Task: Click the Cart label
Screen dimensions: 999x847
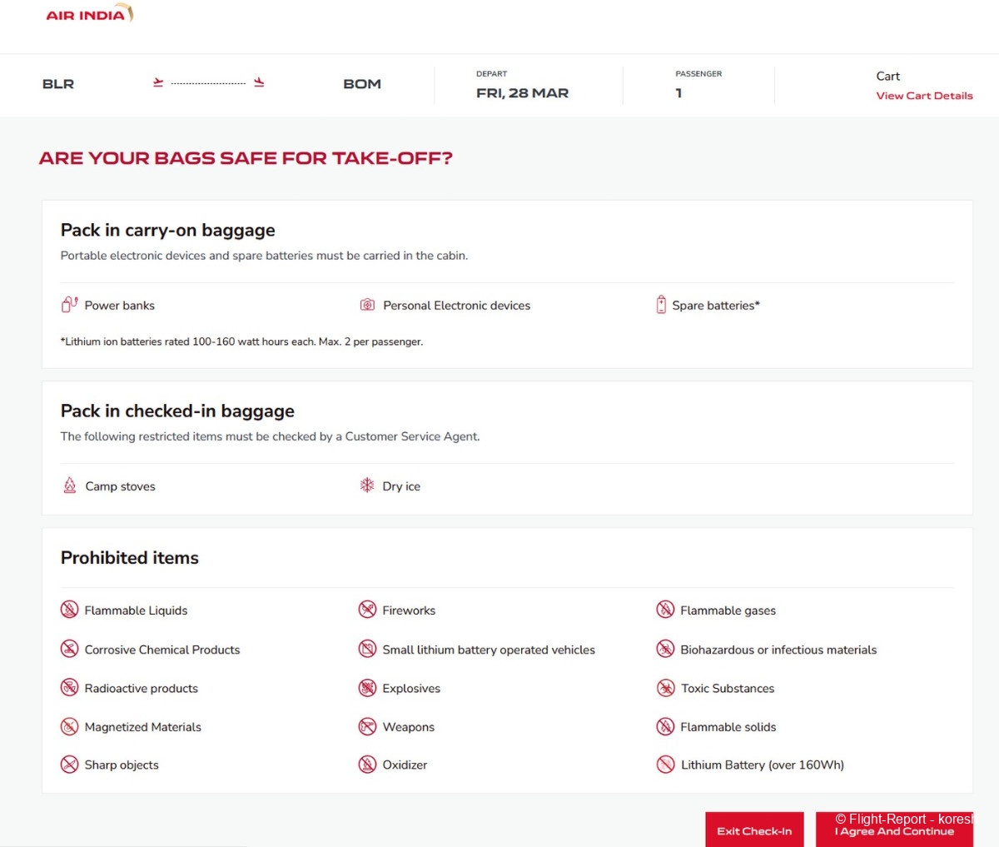Action: click(x=887, y=76)
